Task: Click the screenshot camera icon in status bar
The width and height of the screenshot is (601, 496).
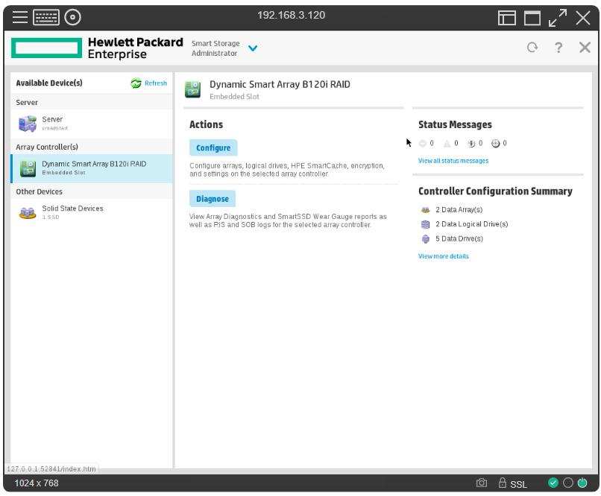Action: point(482,483)
